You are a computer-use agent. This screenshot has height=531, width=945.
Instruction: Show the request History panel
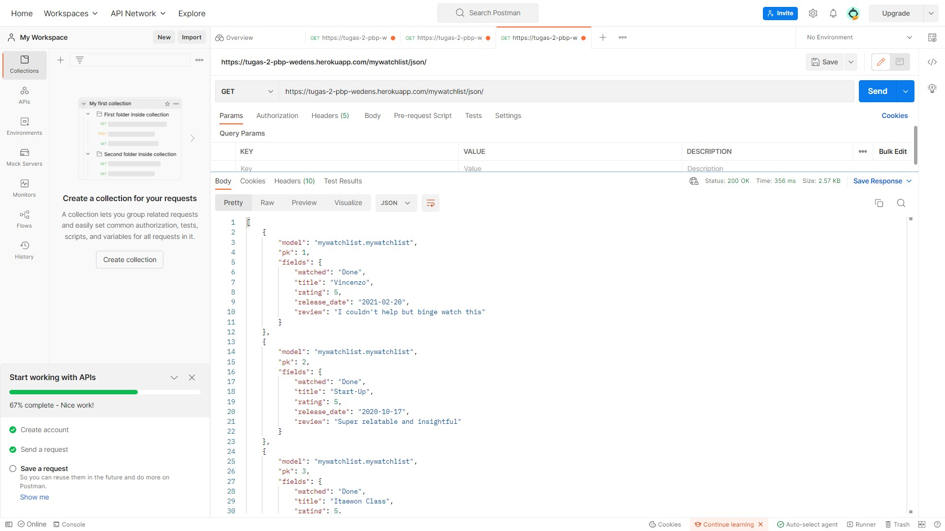(x=24, y=249)
